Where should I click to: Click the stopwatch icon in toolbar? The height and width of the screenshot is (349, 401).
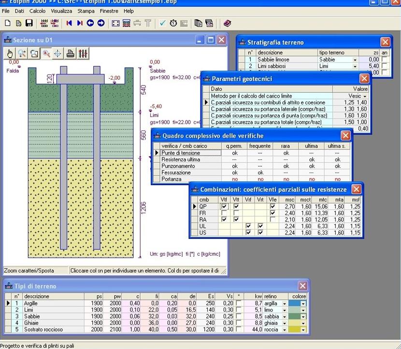point(173,23)
